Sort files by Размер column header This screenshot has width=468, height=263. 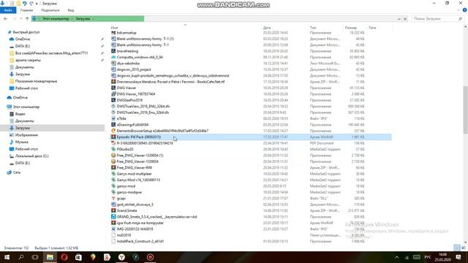pos(351,28)
